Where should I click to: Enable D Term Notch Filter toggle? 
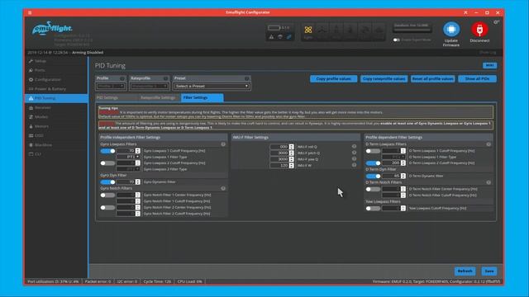coord(373,189)
